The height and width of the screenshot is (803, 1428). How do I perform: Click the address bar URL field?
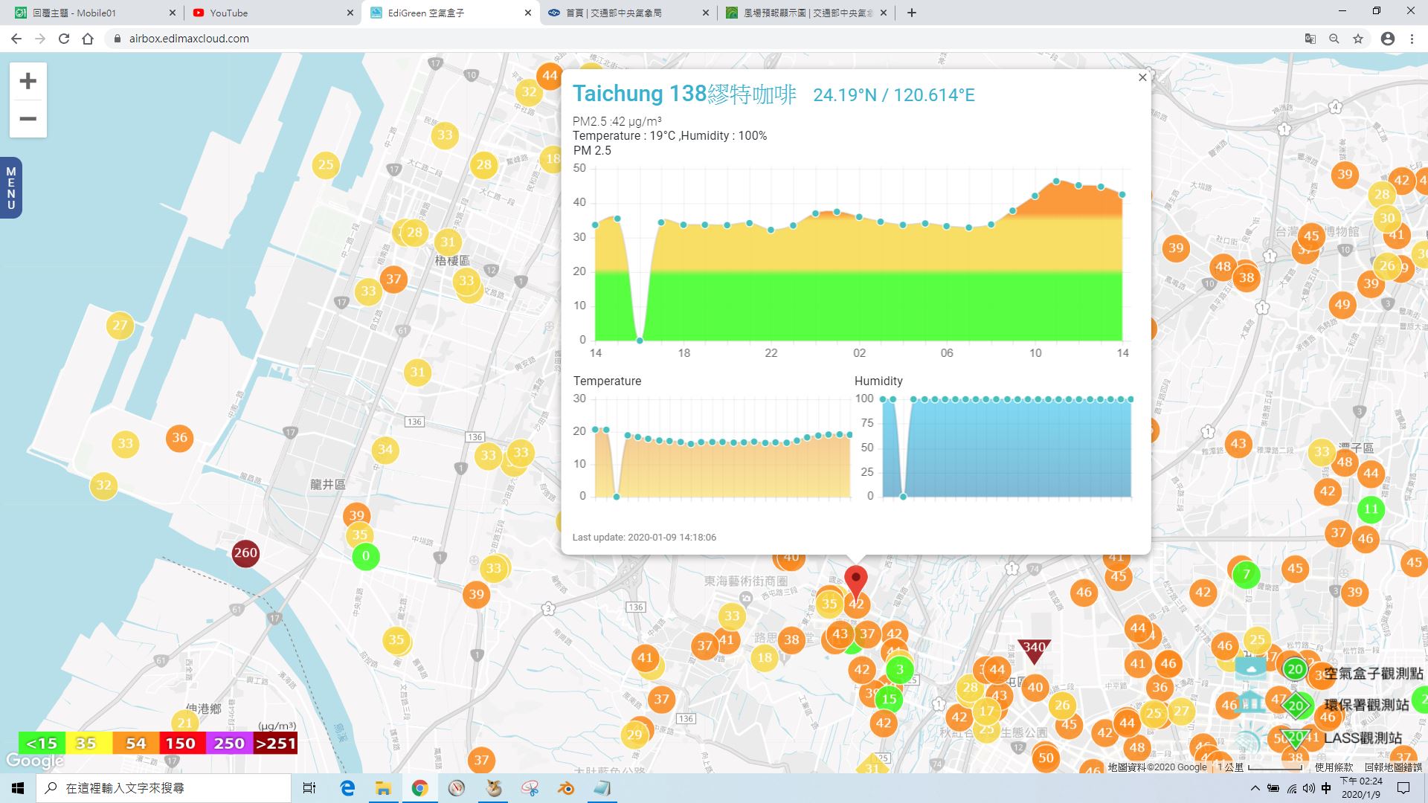(699, 39)
